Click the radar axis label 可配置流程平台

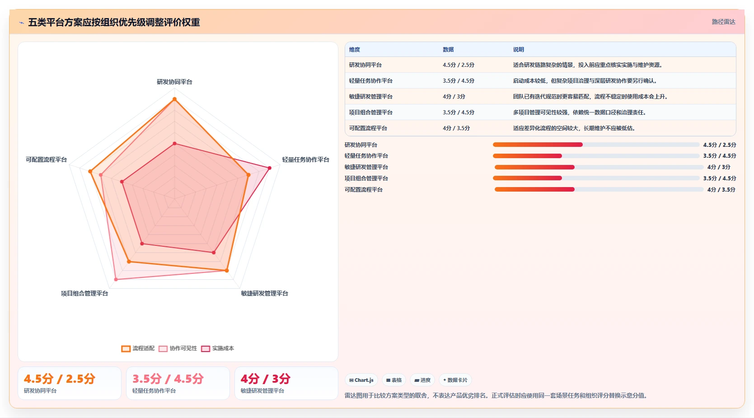tap(46, 160)
